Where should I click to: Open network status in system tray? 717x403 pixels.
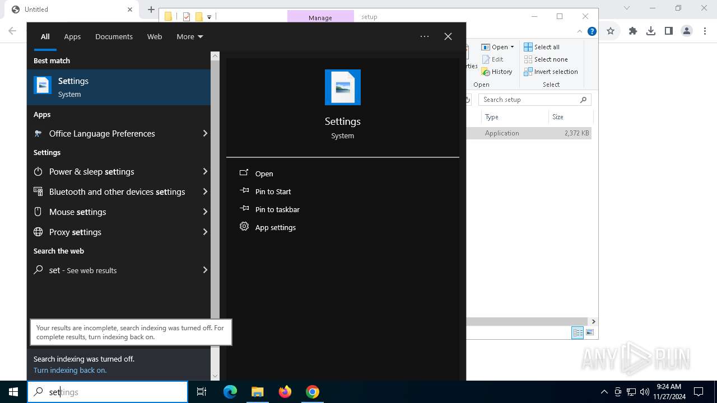(x=631, y=392)
